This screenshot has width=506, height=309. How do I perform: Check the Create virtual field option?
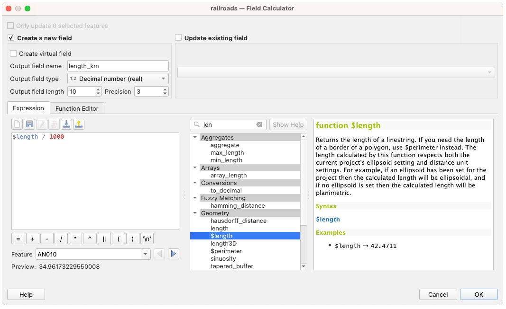point(13,53)
